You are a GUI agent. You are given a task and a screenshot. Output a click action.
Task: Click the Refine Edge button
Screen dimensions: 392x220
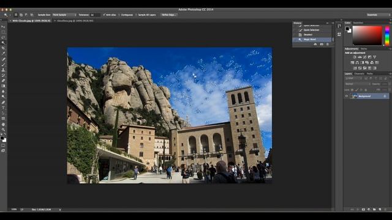click(168, 15)
